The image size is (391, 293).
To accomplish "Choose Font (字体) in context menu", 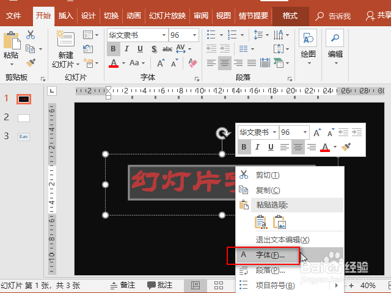I will coord(290,255).
